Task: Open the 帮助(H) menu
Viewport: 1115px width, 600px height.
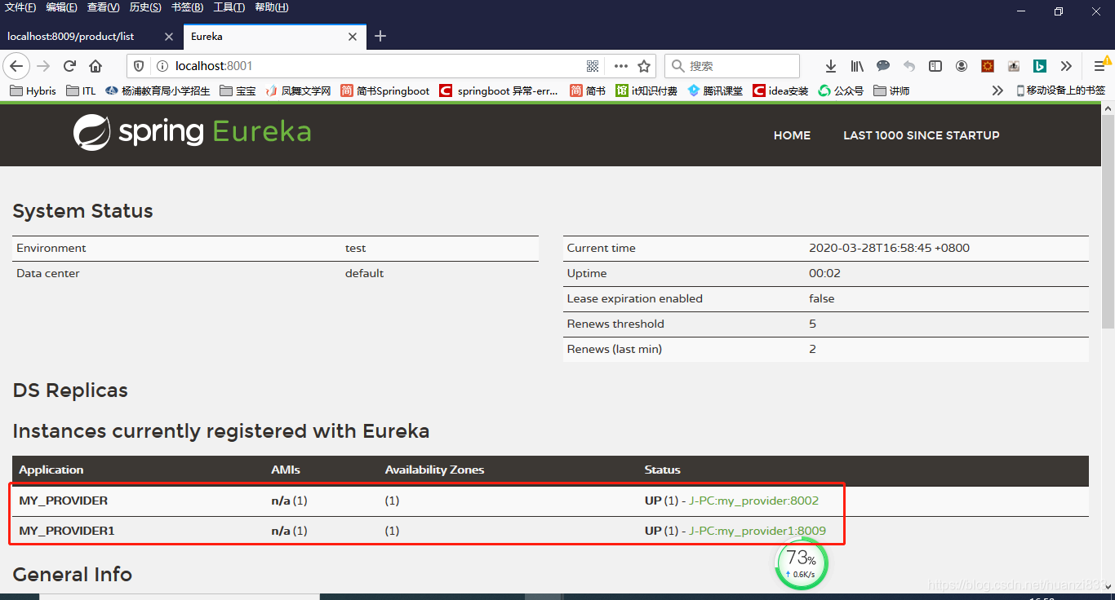Action: tap(272, 7)
